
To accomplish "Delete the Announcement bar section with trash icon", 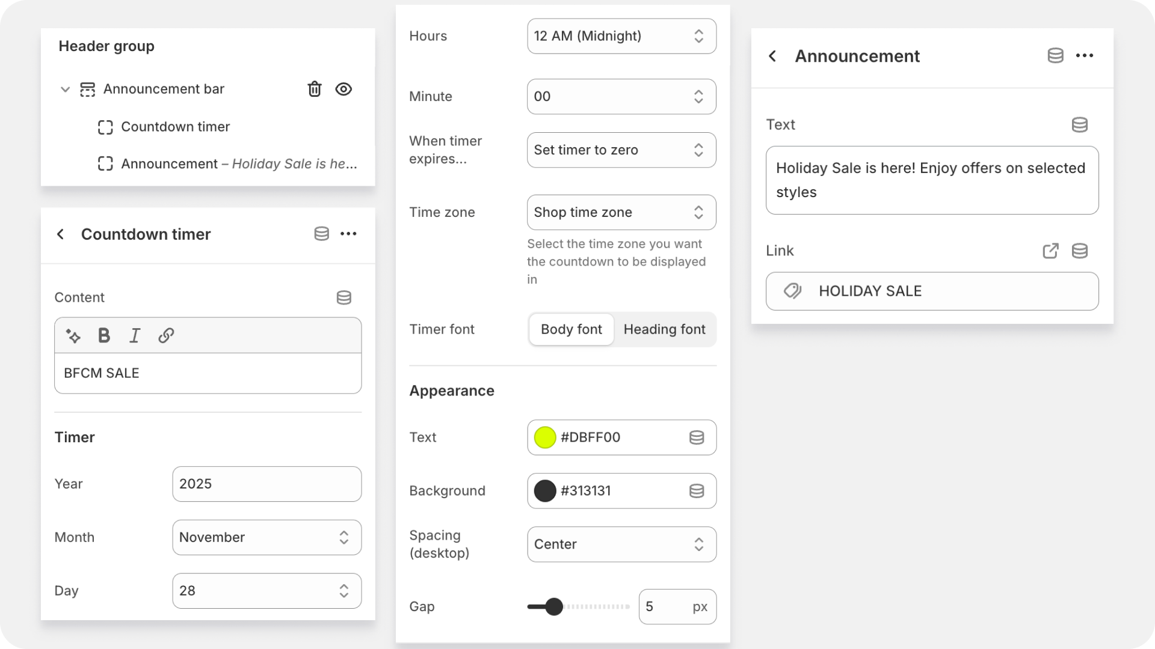I will click(x=314, y=89).
